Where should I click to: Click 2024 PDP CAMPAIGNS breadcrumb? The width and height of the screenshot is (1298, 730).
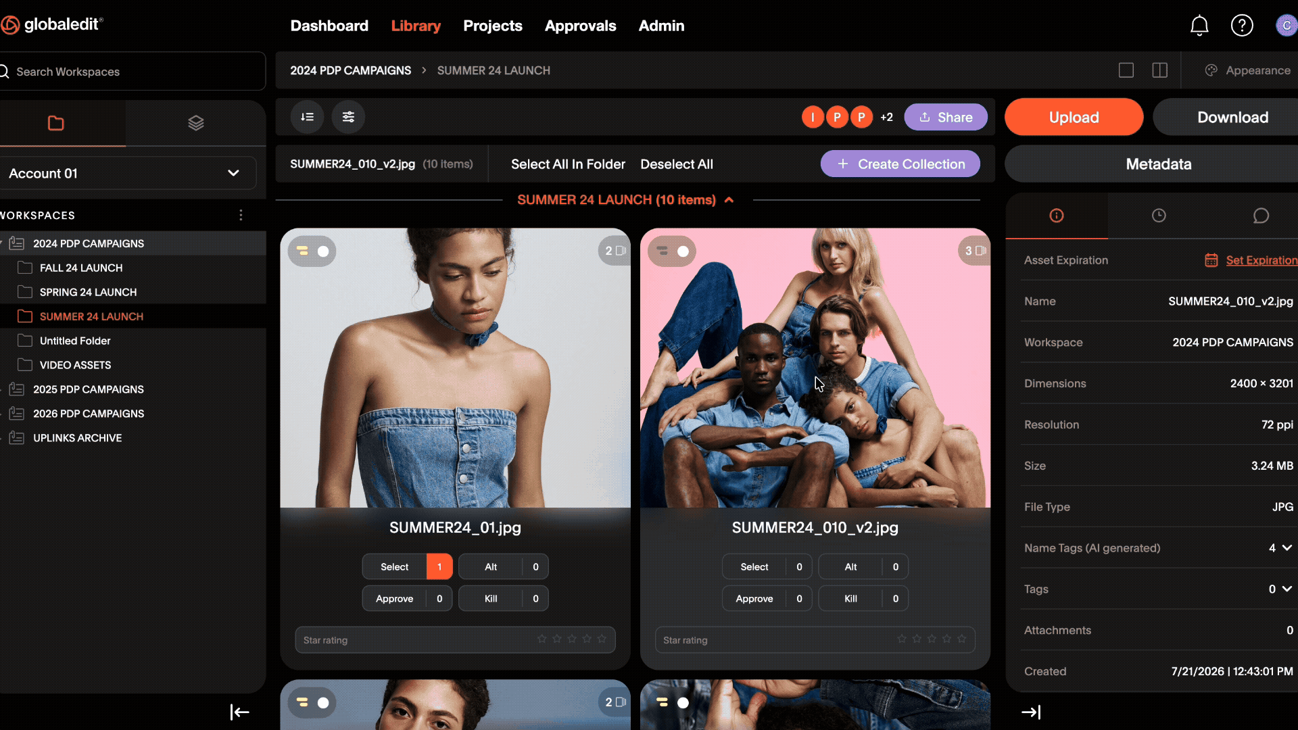[351, 70]
